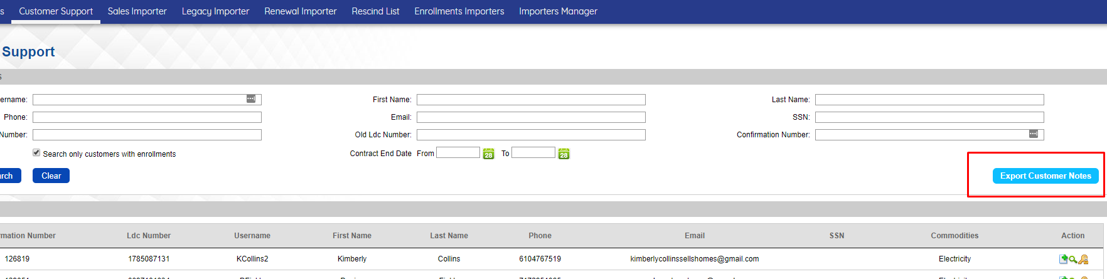Sort by the Last Name column header
Image resolution: width=1107 pixels, height=279 pixels.
click(449, 236)
